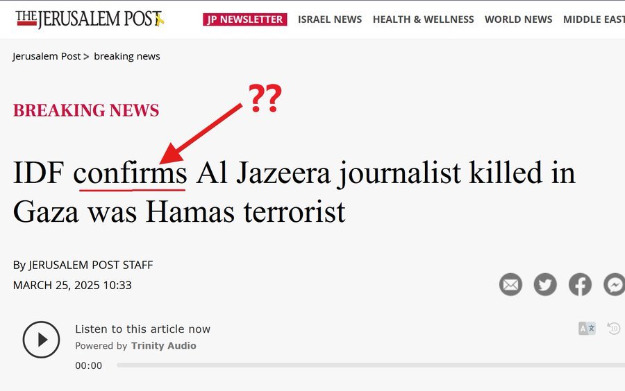
Task: Open the Trinity Audio link
Action: (x=163, y=346)
